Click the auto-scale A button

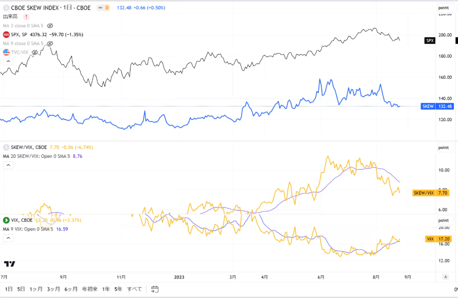coord(445,277)
